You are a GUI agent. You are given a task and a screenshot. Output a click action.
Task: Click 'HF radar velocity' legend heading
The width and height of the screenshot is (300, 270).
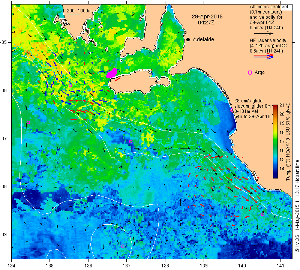[x=268, y=40]
